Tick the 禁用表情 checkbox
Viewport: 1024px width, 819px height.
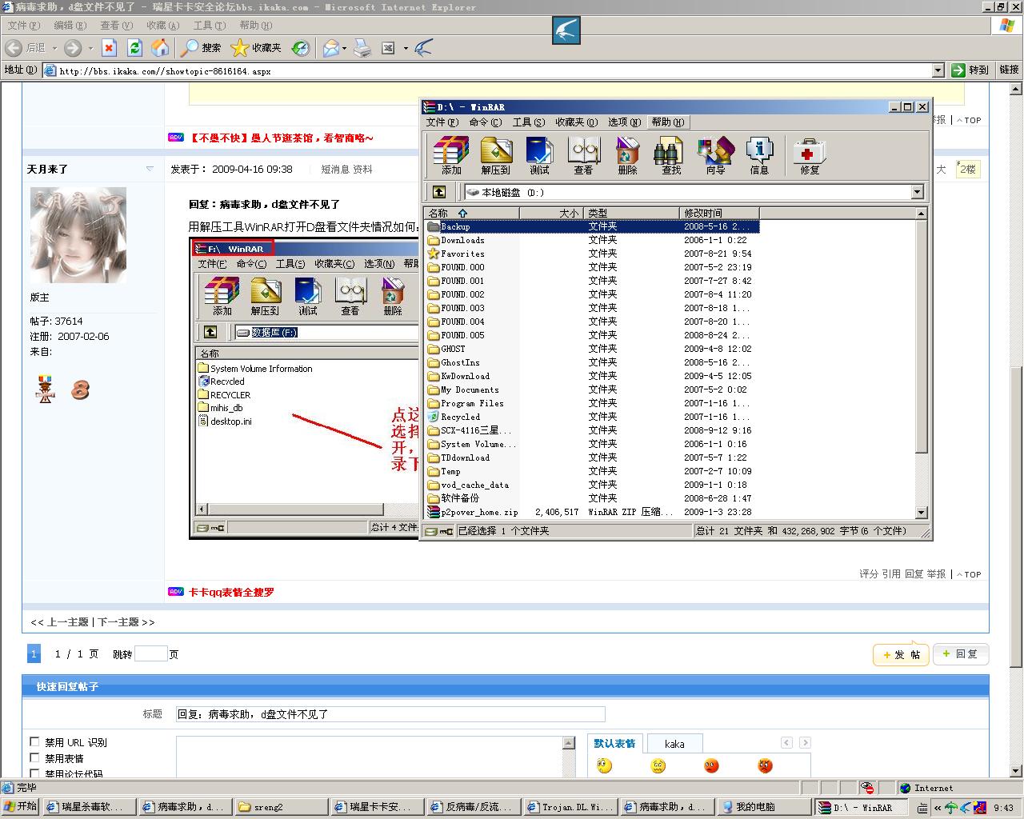[34, 757]
